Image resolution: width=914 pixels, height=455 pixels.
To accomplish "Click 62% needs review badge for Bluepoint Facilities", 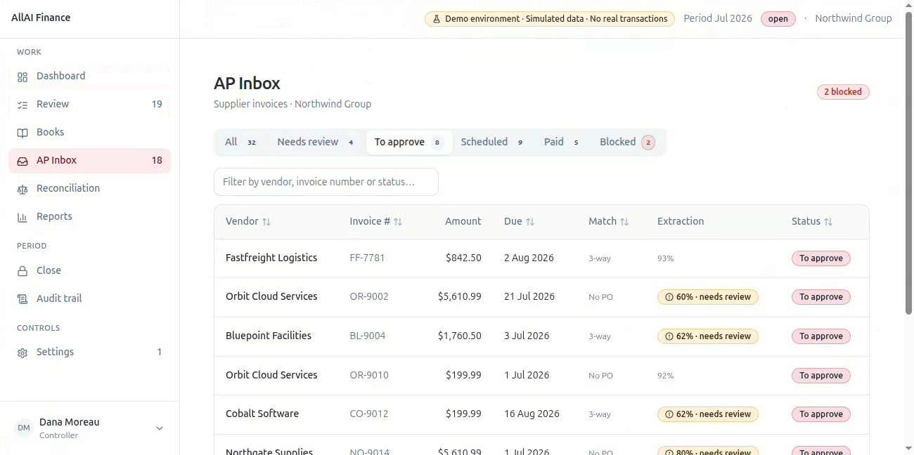I will (708, 336).
